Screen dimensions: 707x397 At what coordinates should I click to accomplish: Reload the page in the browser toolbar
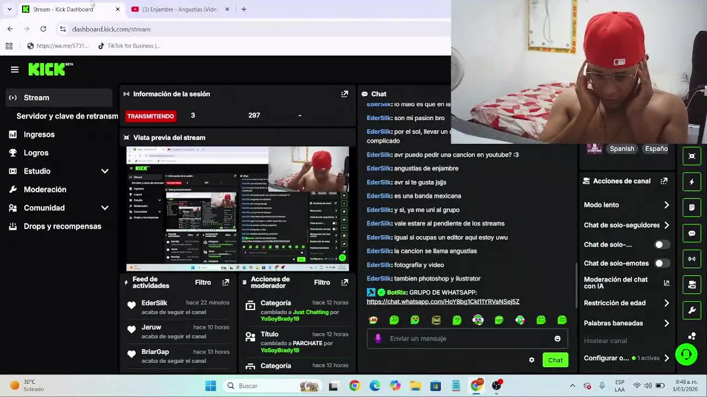43,29
